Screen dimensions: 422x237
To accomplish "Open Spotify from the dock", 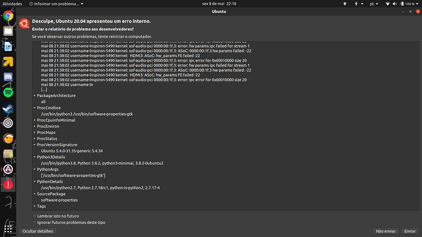I will pyautogui.click(x=8, y=92).
